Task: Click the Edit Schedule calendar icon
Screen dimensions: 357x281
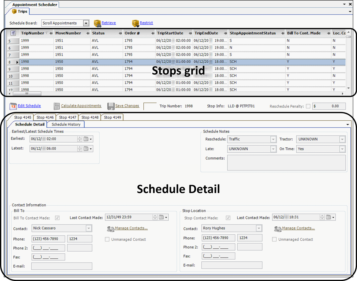Action: coord(13,106)
